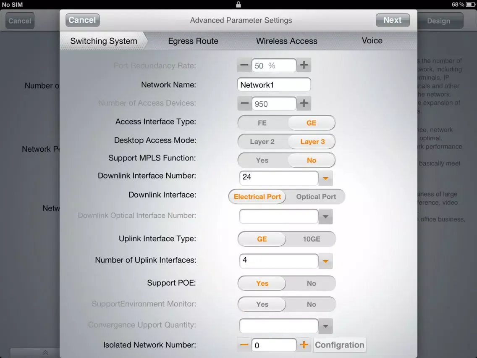Set Desktop Access Mode to Layer 3
Viewport: 477px width, 358px height.
coord(312,142)
